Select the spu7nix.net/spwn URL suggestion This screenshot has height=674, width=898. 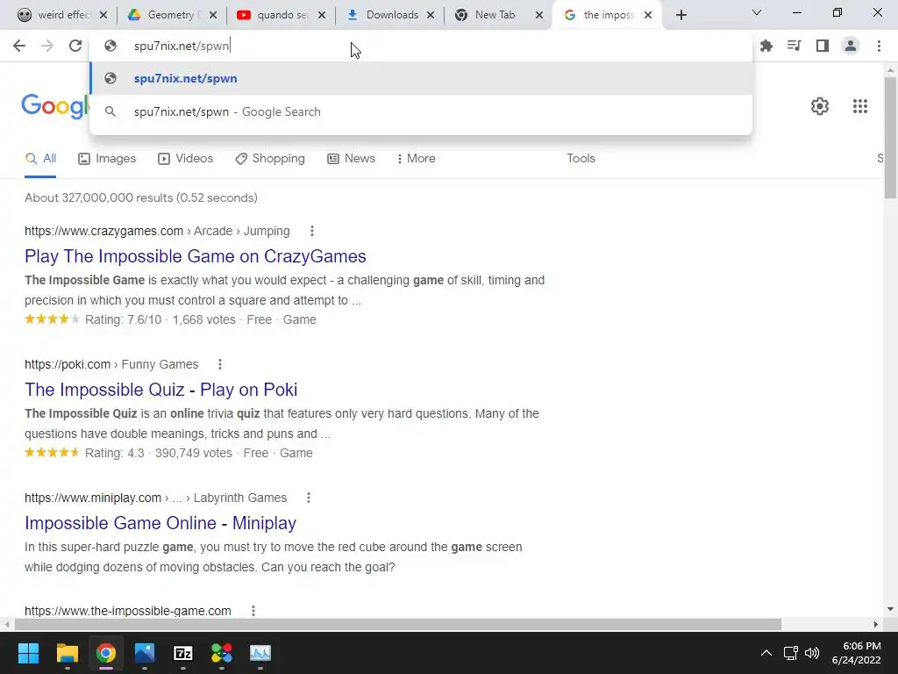[x=420, y=78]
